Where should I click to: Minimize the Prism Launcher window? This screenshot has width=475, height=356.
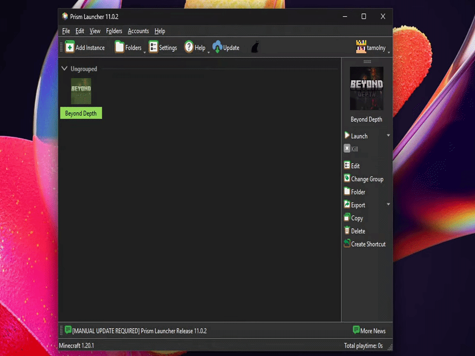tap(345, 16)
